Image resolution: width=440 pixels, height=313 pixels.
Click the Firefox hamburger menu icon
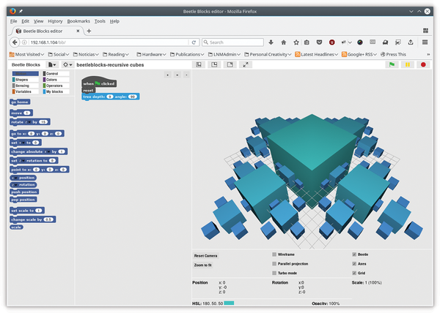pos(425,42)
